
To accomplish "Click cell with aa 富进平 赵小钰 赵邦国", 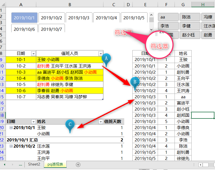I will tap(70, 72).
